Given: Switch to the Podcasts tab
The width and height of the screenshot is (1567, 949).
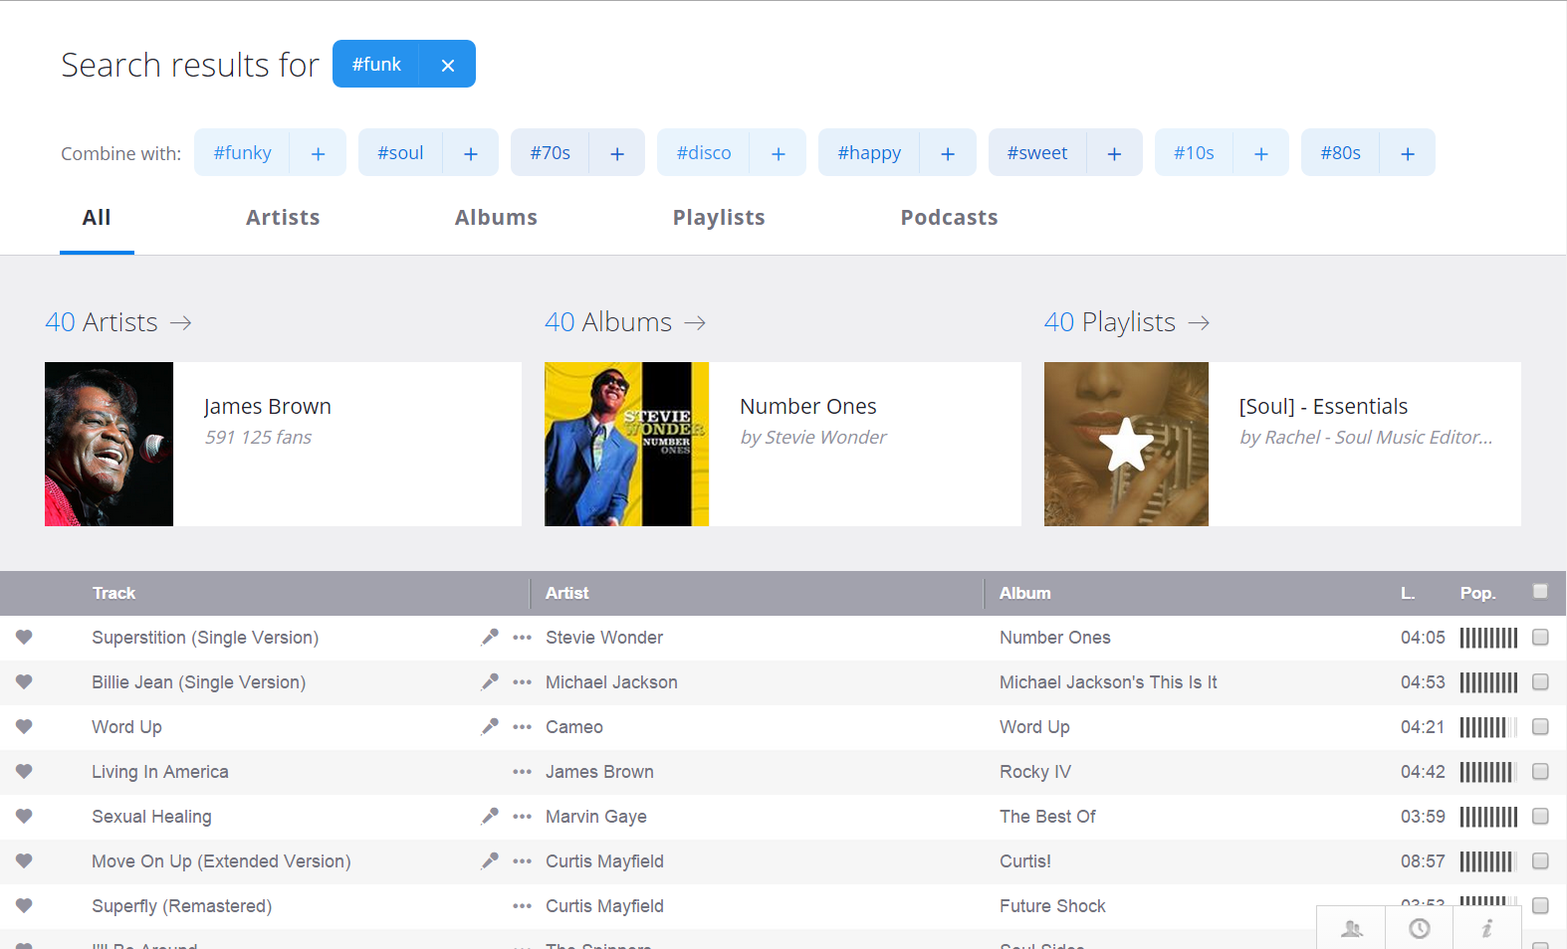Looking at the screenshot, I should click(x=949, y=218).
